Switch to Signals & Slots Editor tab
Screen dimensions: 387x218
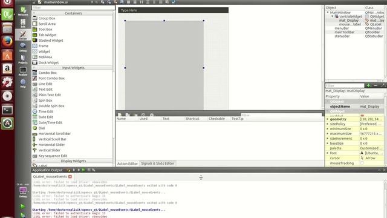pyautogui.click(x=157, y=163)
